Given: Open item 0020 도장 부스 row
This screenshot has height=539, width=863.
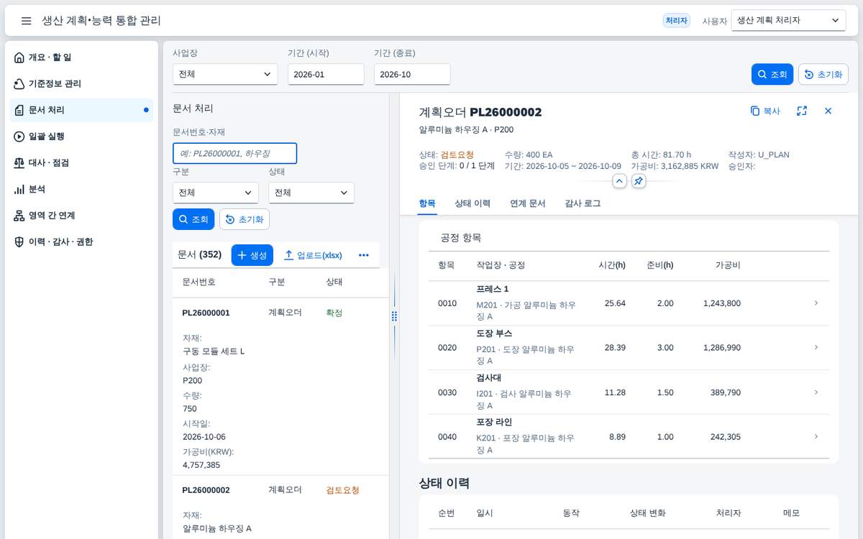Looking at the screenshot, I should click(629, 348).
